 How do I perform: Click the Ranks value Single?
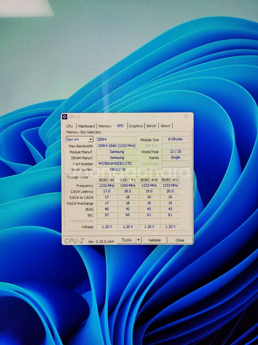coord(175,157)
